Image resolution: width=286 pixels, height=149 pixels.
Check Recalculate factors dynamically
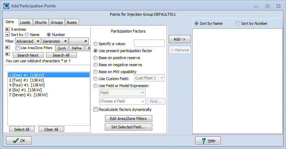(96, 109)
